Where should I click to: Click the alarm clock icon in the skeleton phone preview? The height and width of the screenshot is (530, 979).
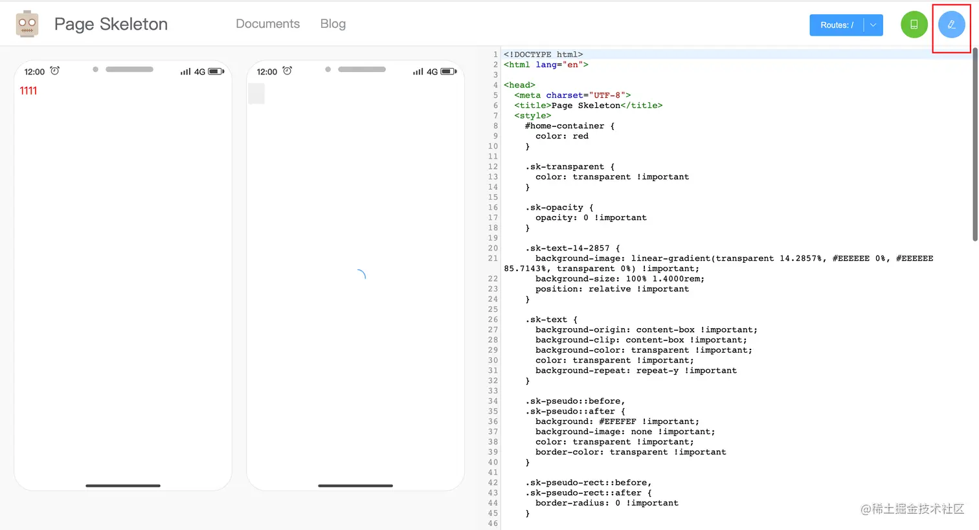[x=287, y=71]
